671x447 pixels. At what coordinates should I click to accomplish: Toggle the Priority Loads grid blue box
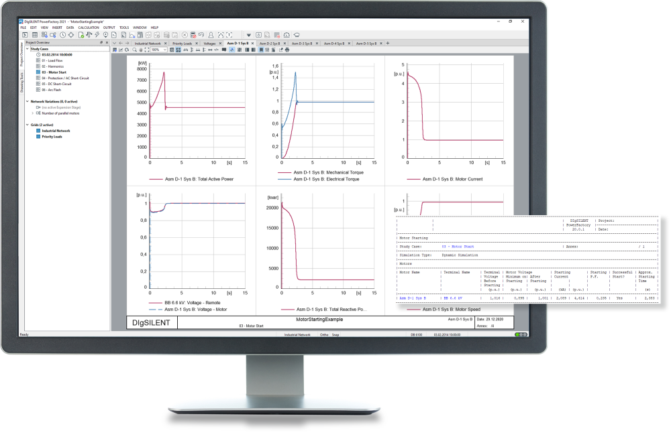(38, 137)
